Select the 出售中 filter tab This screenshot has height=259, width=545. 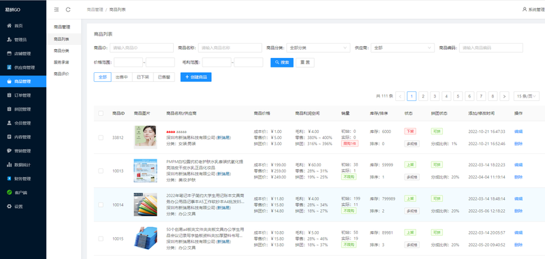click(x=122, y=77)
